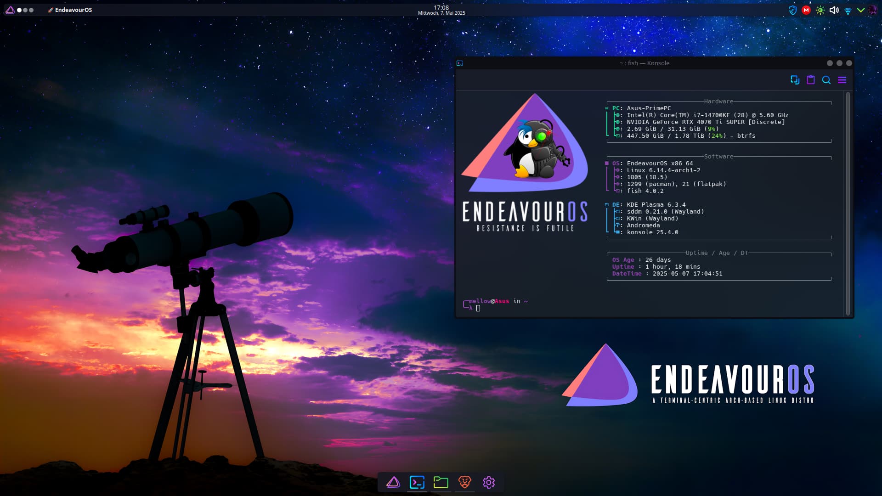Launch the EndeavourOS triangle icon in dock

click(x=393, y=482)
